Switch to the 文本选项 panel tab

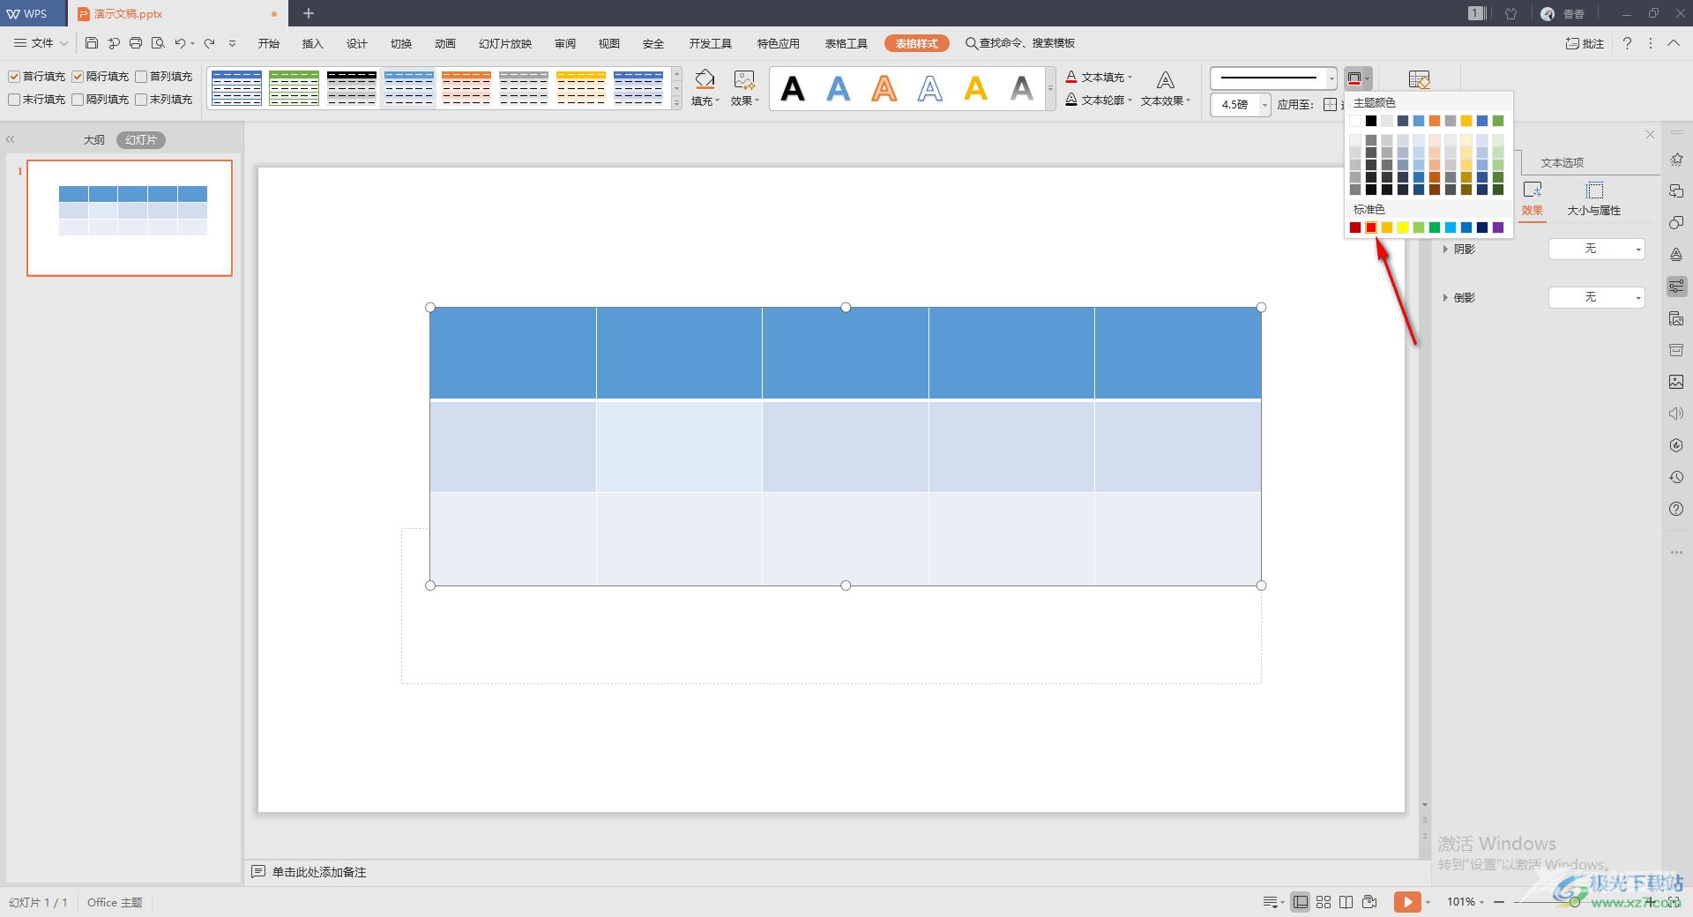(1562, 162)
